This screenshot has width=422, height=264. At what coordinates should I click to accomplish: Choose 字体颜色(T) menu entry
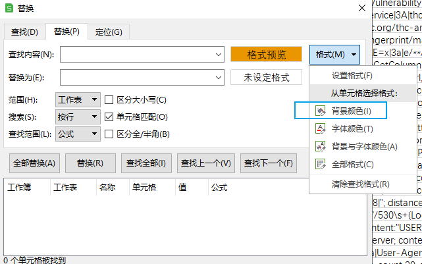click(363, 128)
